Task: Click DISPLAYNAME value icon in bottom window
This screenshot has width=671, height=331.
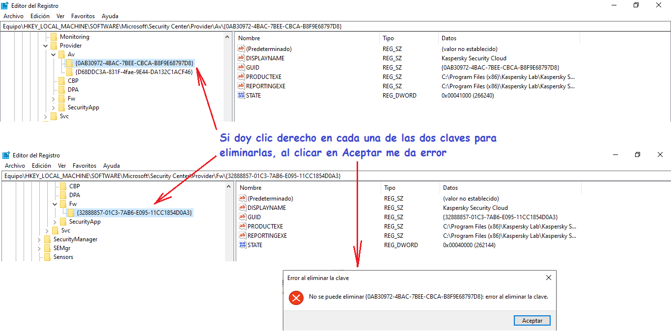Action: [242, 207]
